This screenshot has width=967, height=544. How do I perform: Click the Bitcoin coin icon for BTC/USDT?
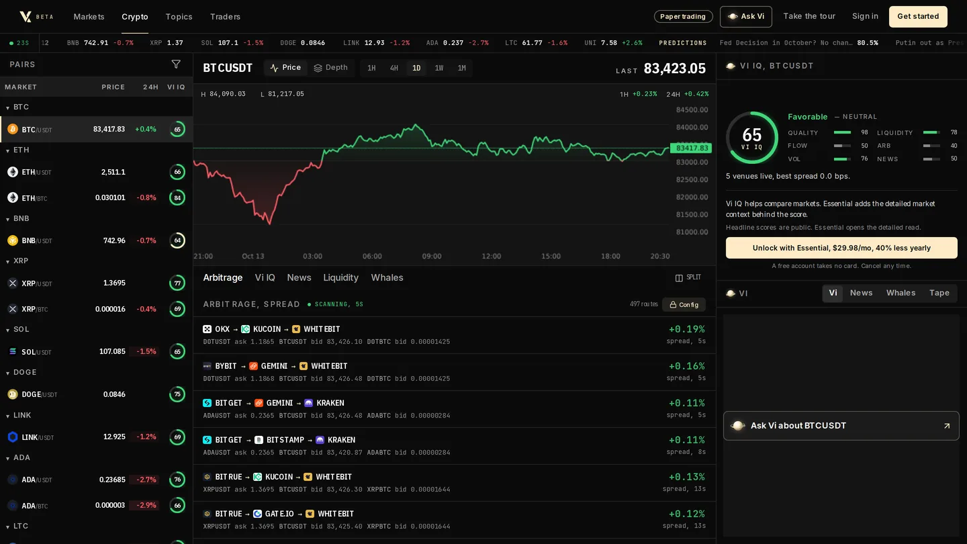click(x=12, y=129)
